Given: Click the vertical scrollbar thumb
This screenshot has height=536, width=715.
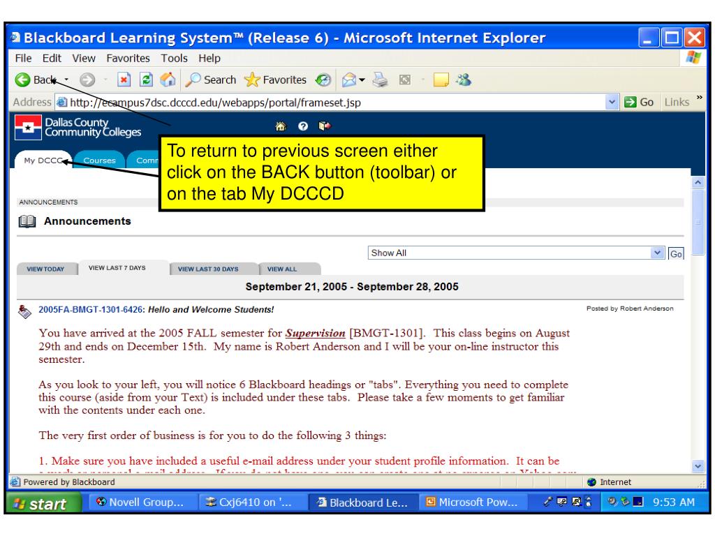Looking at the screenshot, I should click(698, 222).
